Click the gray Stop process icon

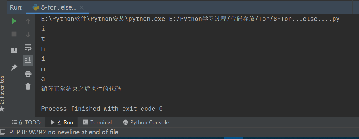click(x=14, y=34)
